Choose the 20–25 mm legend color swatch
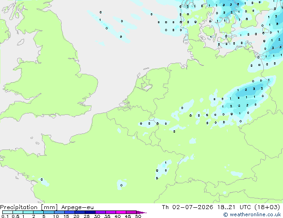The height and width of the screenshot is (218, 283). [x=80, y=212]
